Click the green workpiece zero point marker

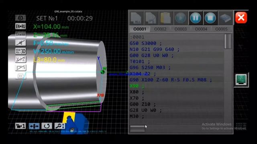coord(103,72)
